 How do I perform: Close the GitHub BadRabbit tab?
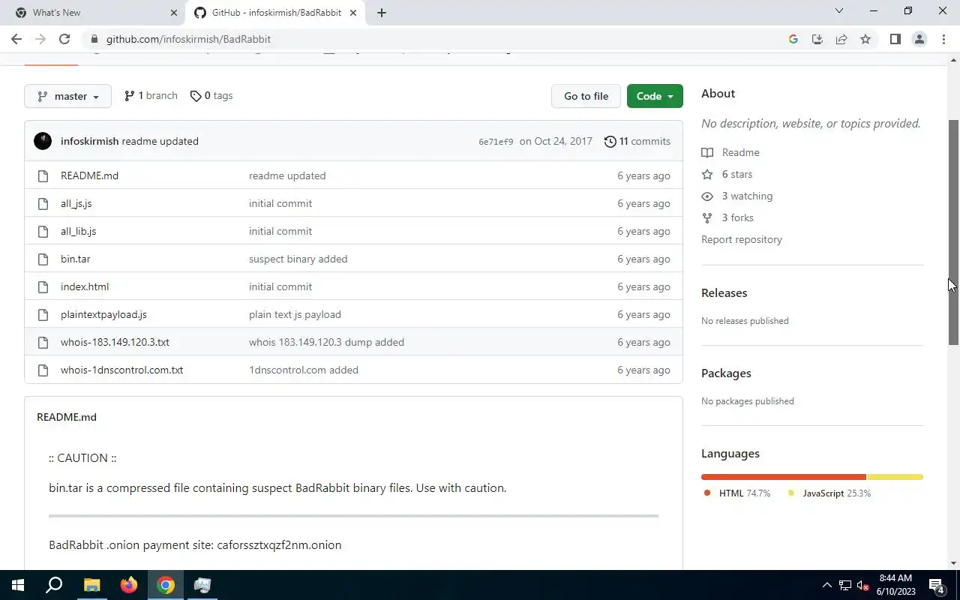pyautogui.click(x=353, y=13)
